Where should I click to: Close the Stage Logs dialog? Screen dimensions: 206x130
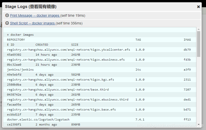tap(198, 7)
